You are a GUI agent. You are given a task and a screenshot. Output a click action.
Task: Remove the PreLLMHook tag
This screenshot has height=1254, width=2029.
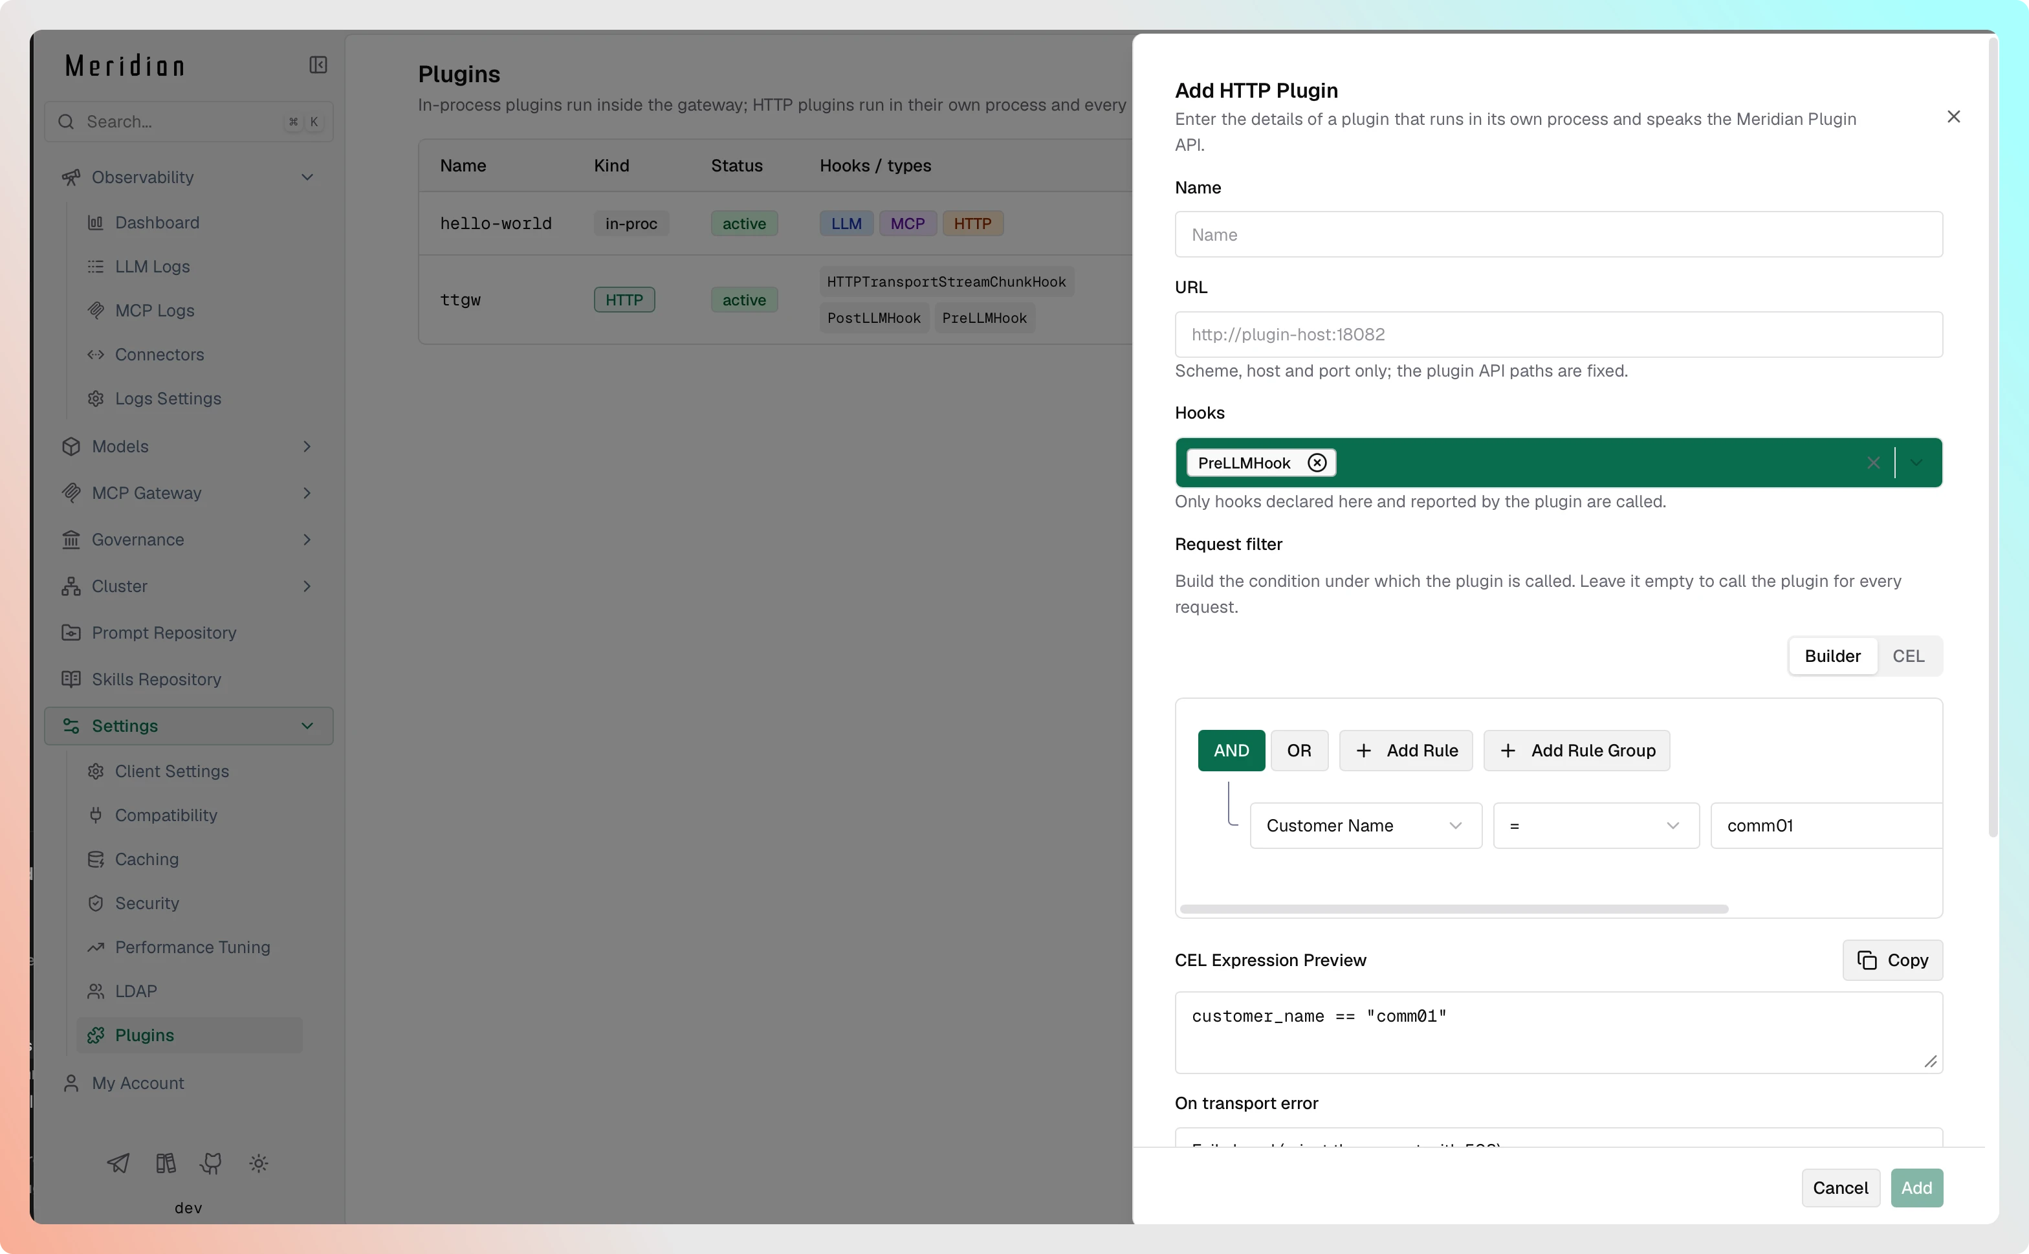[x=1317, y=463]
